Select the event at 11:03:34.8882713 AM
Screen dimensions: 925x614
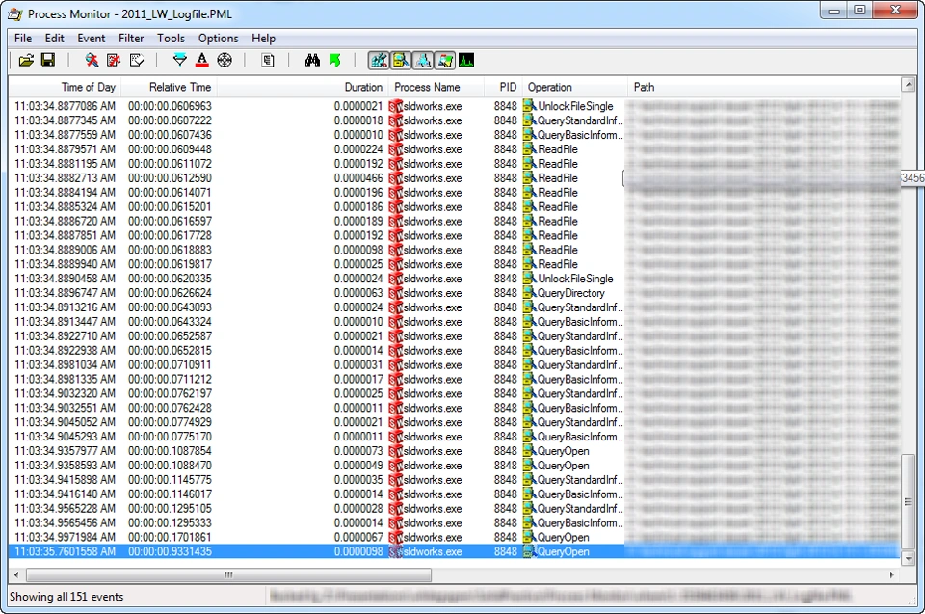454,178
